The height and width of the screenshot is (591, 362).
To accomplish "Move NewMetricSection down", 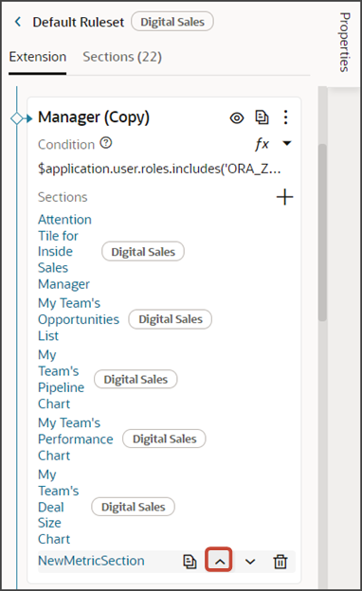I will pyautogui.click(x=250, y=562).
